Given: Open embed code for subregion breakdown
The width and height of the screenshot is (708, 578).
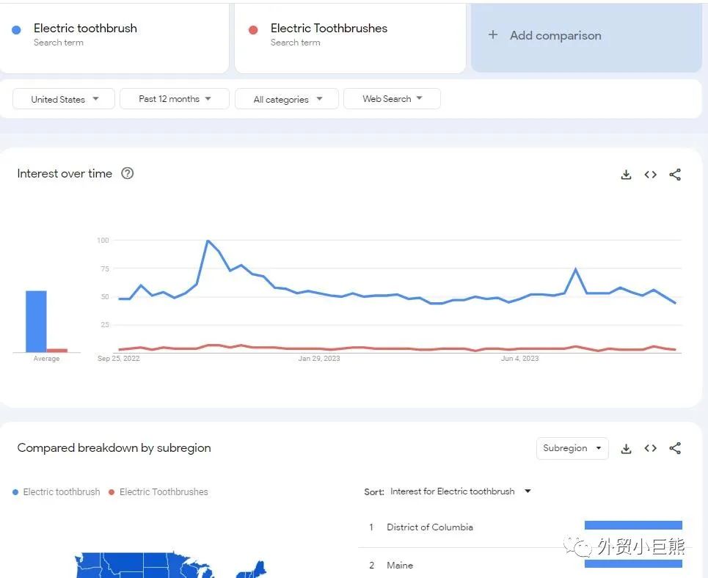Looking at the screenshot, I should tap(650, 448).
